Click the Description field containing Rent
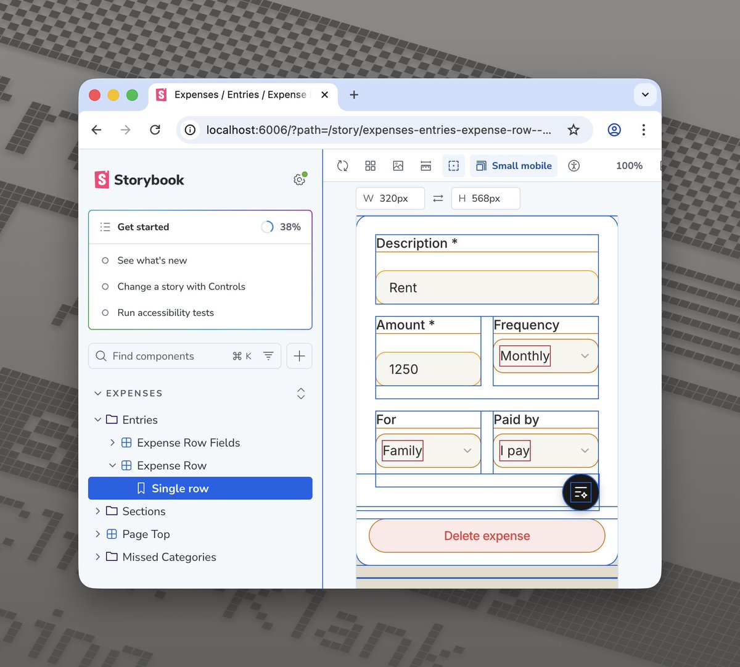Viewport: 740px width, 667px height. tap(487, 288)
